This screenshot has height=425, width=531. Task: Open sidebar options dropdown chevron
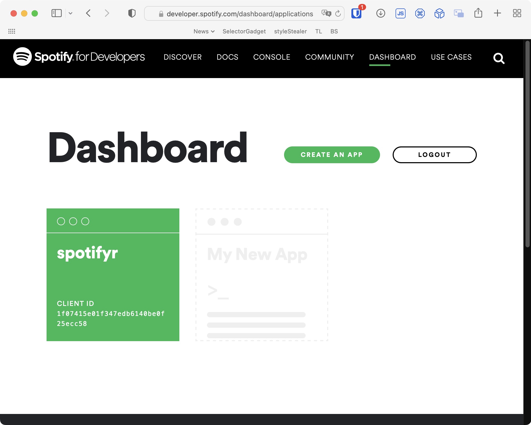(70, 13)
